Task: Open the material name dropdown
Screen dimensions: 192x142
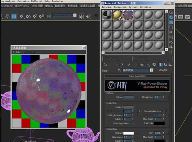Action: [x=151, y=70]
